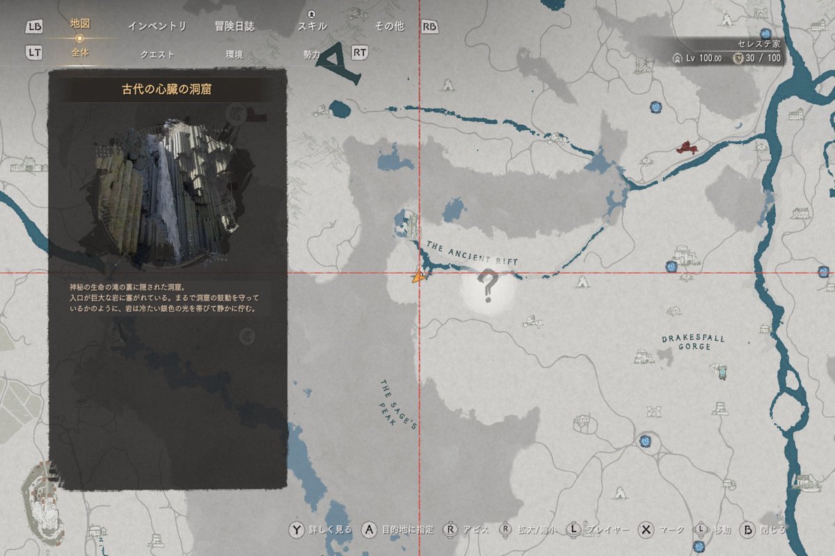
Task: Click the X マーク prompt
Action: (x=660, y=530)
